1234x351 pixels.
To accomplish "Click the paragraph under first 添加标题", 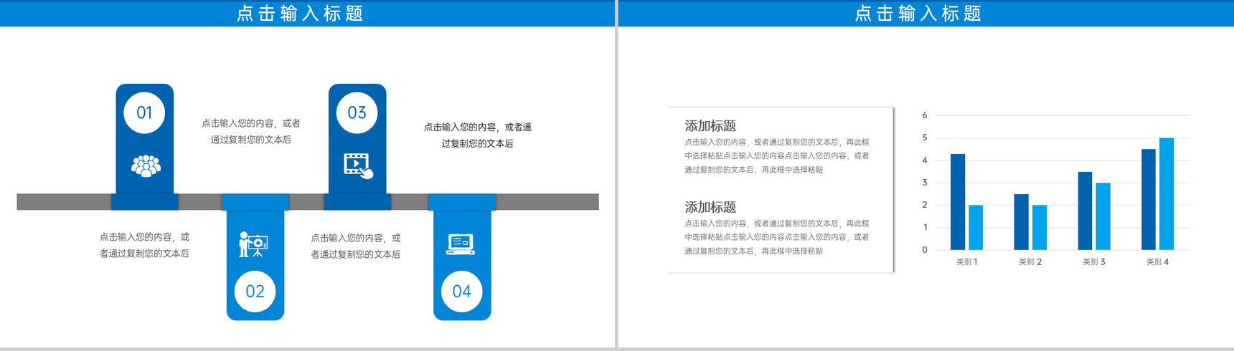I will [777, 156].
